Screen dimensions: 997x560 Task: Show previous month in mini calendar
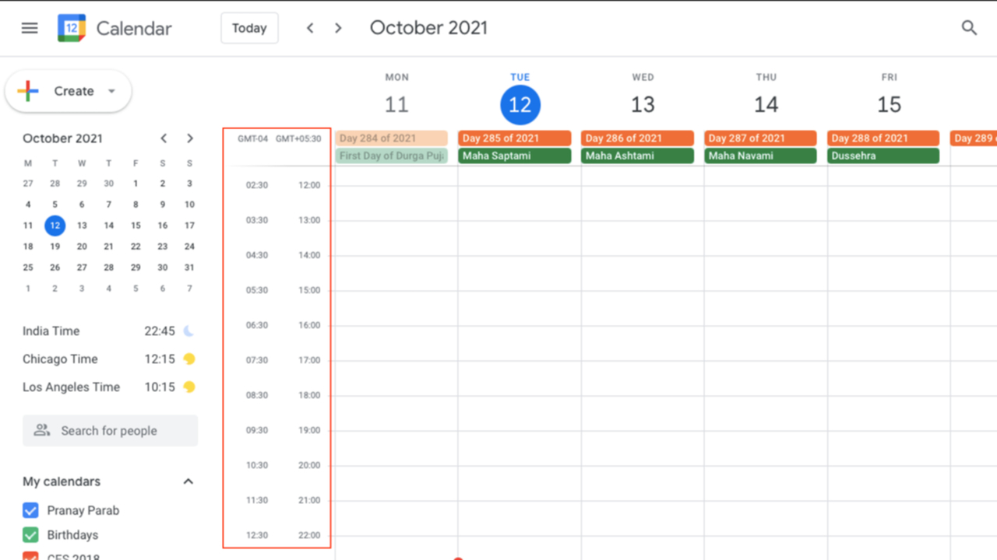(x=164, y=138)
